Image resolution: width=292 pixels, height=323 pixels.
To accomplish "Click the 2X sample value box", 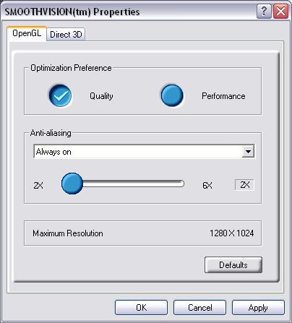I will pyautogui.click(x=244, y=185).
